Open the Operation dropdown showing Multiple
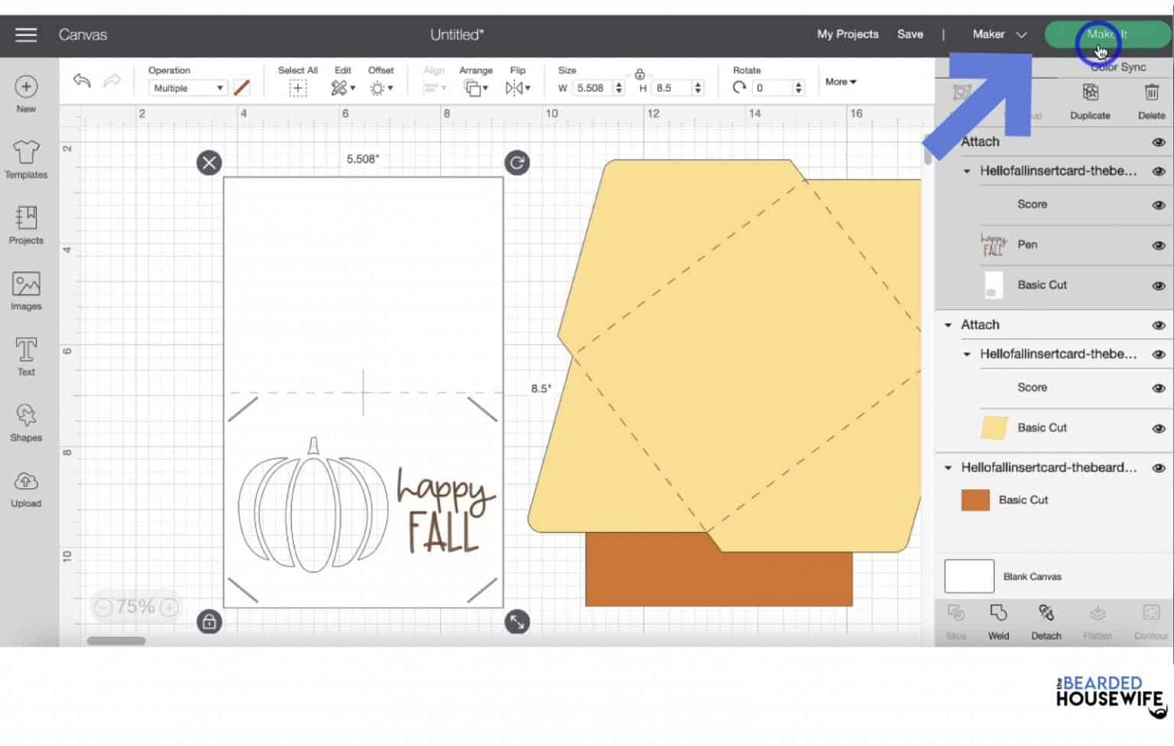The width and height of the screenshot is (1174, 746). [186, 87]
